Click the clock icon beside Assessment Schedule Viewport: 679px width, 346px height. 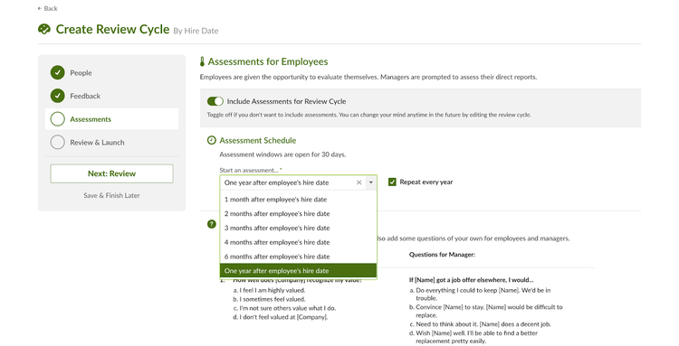211,140
